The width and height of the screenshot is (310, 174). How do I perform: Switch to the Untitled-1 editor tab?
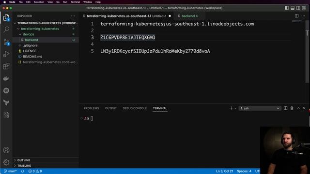tap(126, 16)
